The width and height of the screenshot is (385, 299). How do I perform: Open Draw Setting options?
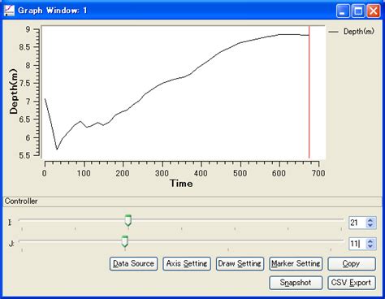pos(240,264)
